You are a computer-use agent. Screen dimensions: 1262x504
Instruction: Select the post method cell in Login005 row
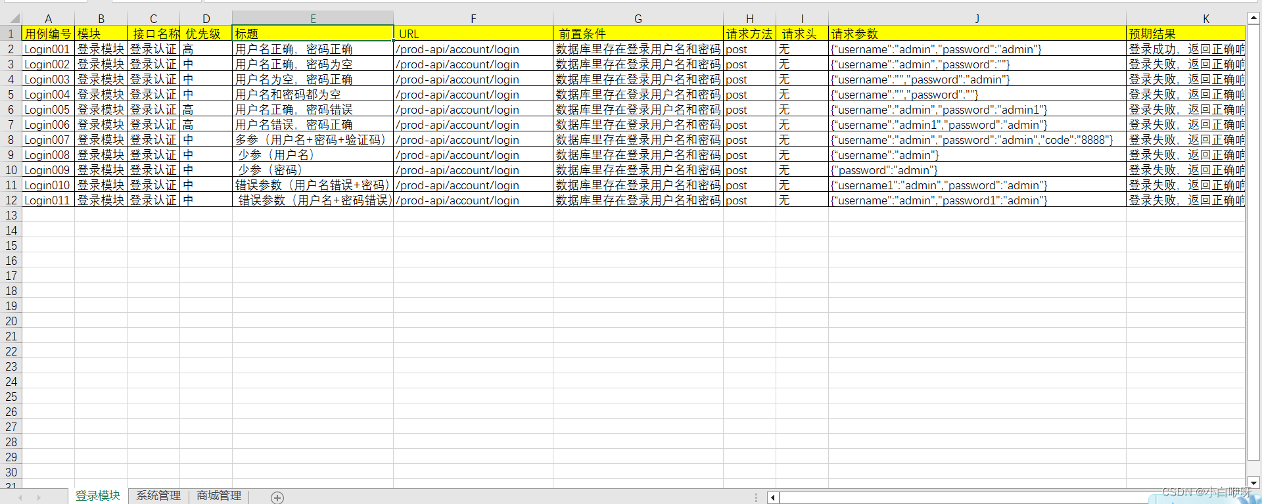click(749, 109)
